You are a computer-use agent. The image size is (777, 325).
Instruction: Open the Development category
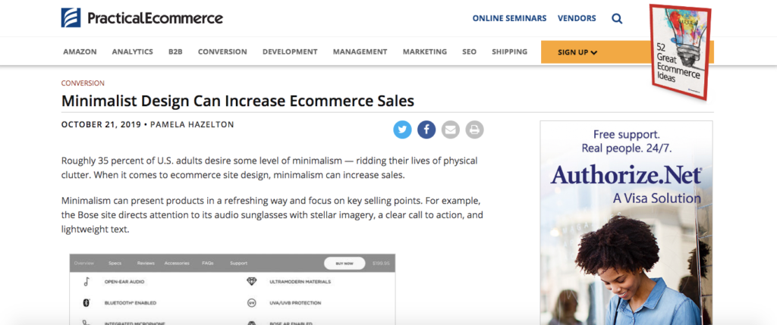coord(290,52)
